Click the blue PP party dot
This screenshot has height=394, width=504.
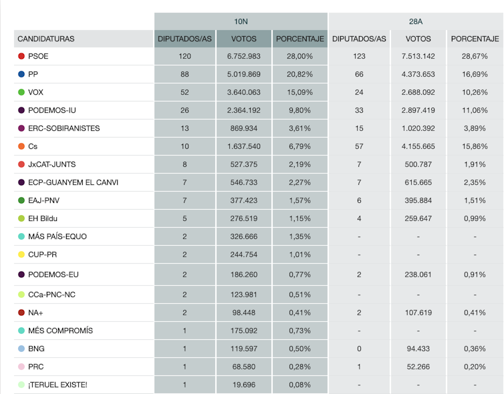point(21,75)
